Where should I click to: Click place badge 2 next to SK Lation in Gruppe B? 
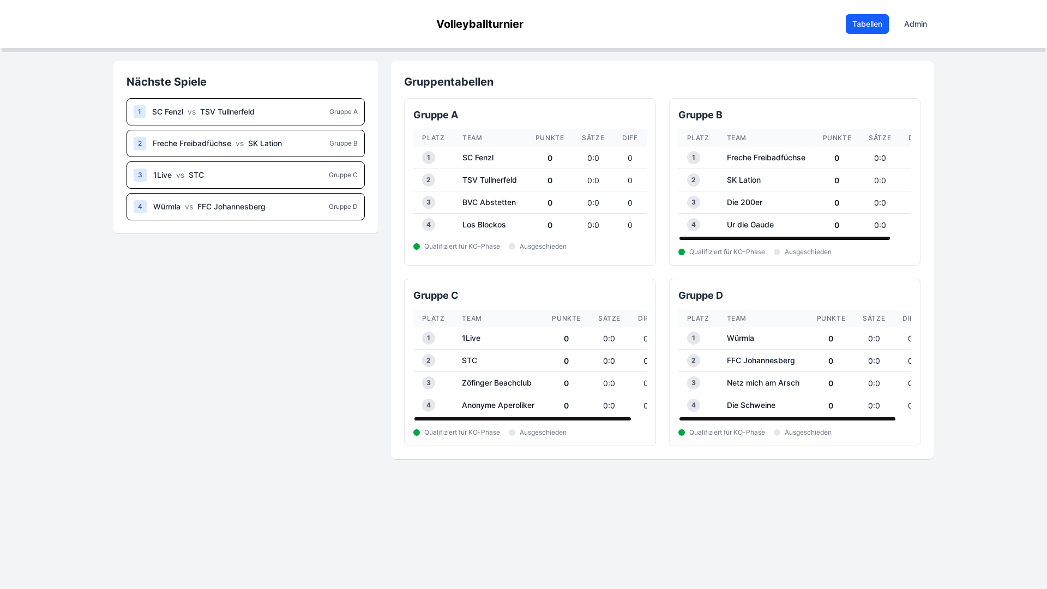[x=694, y=180]
